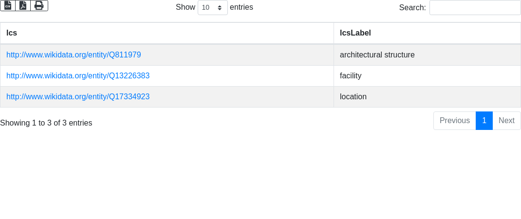Export table as PDF file icon
The height and width of the screenshot is (219, 521).
click(x=23, y=6)
